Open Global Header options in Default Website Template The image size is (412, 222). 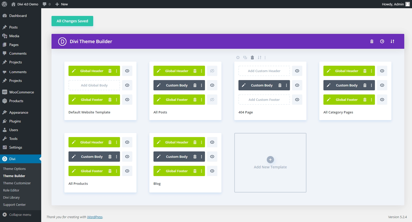tap(116, 71)
